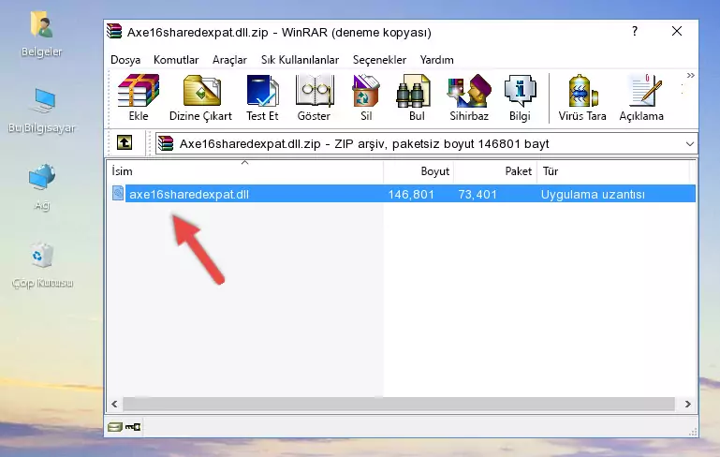The width and height of the screenshot is (720, 457).
Task: Select the Ağ network desktop icon
Action: pos(42,187)
